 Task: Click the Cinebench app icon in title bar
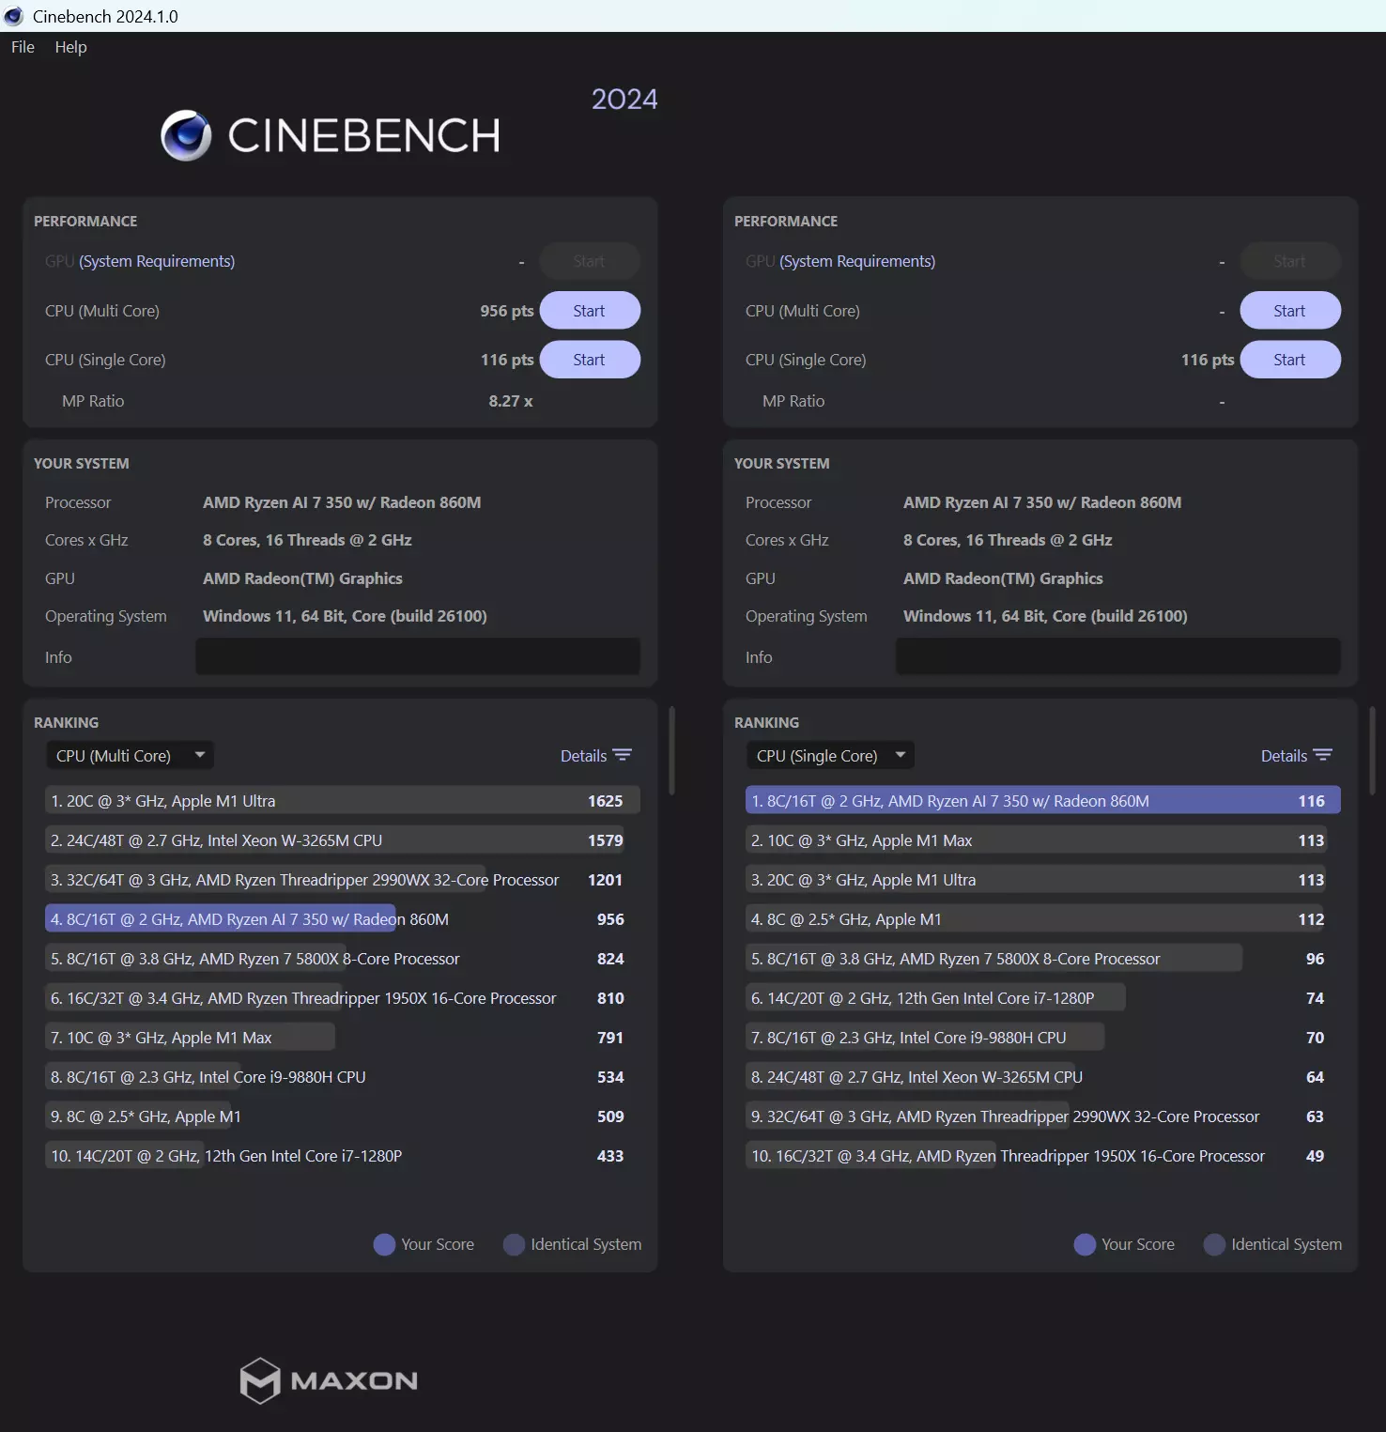[14, 16]
